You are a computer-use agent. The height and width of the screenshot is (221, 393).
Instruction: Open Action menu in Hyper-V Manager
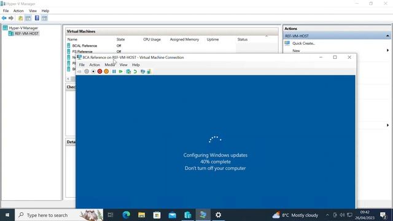coord(18,11)
